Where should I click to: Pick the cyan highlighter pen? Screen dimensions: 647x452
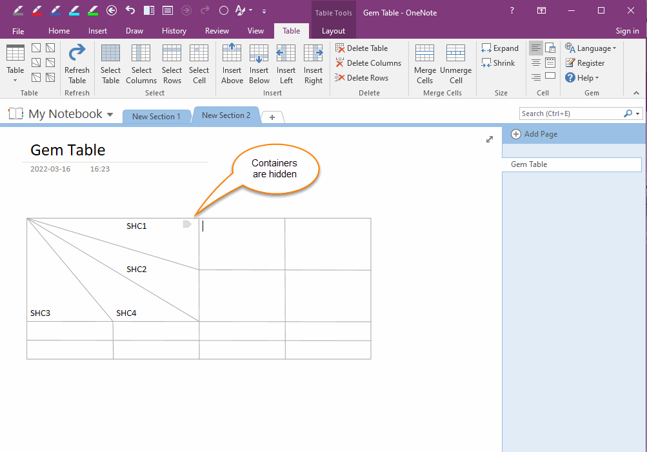[74, 10]
